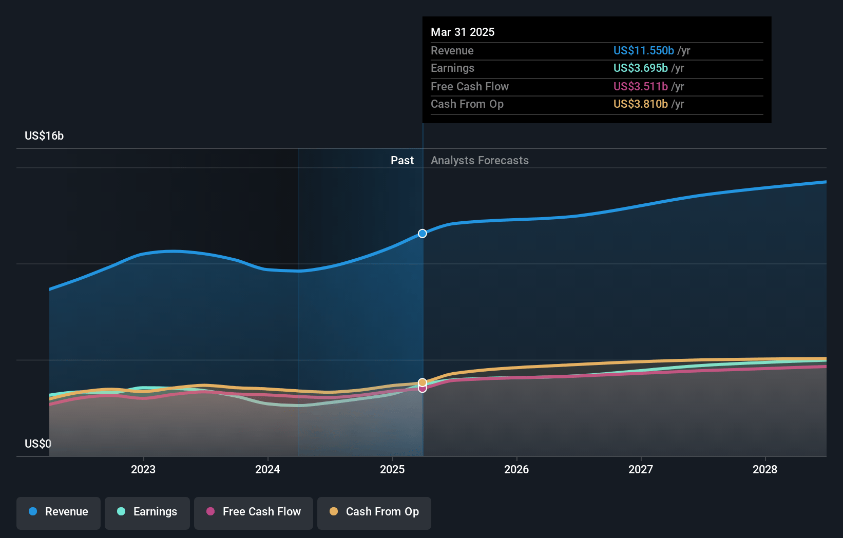Screen dimensions: 843x538
Task: Select the orange Cash From Op data point
Action: pyautogui.click(x=422, y=382)
